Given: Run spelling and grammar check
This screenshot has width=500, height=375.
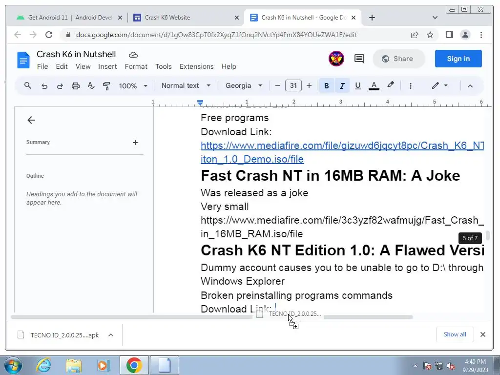Looking at the screenshot, I should tap(91, 86).
